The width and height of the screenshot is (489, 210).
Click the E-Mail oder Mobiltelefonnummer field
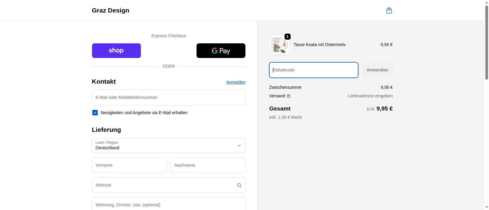(168, 98)
